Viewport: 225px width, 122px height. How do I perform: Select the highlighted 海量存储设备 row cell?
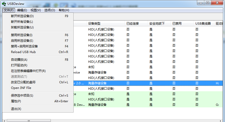tap(97, 83)
